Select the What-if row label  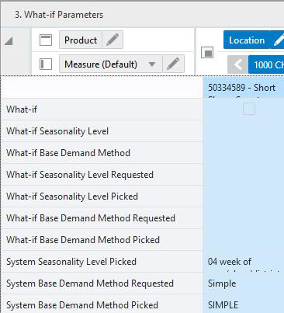pyautogui.click(x=22, y=110)
